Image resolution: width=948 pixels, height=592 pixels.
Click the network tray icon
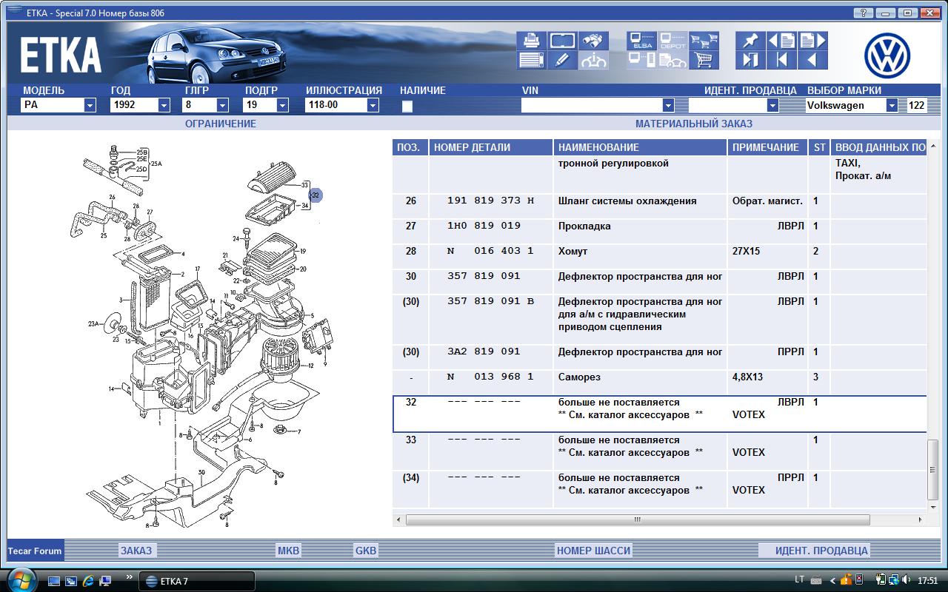[895, 580]
